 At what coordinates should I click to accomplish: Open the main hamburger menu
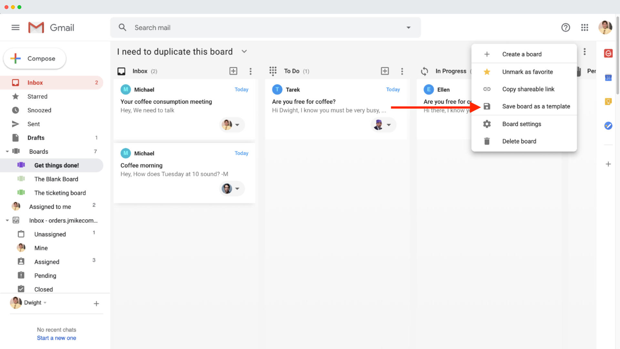15,27
